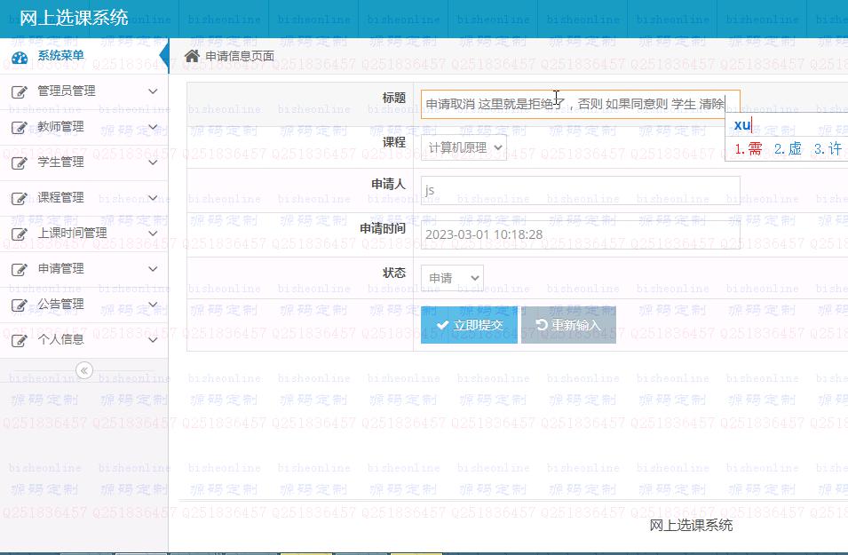Image resolution: width=848 pixels, height=555 pixels.
Task: Open the 管理员管理 menu
Action: pyautogui.click(x=83, y=91)
